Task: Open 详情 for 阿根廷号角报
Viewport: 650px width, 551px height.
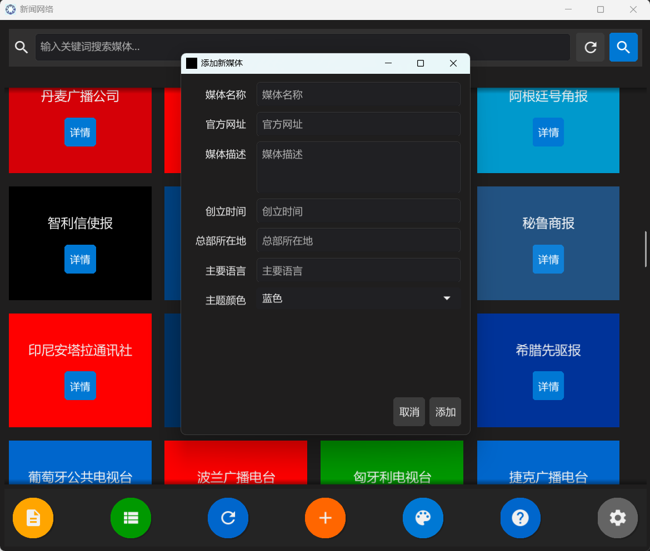Action: coord(548,132)
